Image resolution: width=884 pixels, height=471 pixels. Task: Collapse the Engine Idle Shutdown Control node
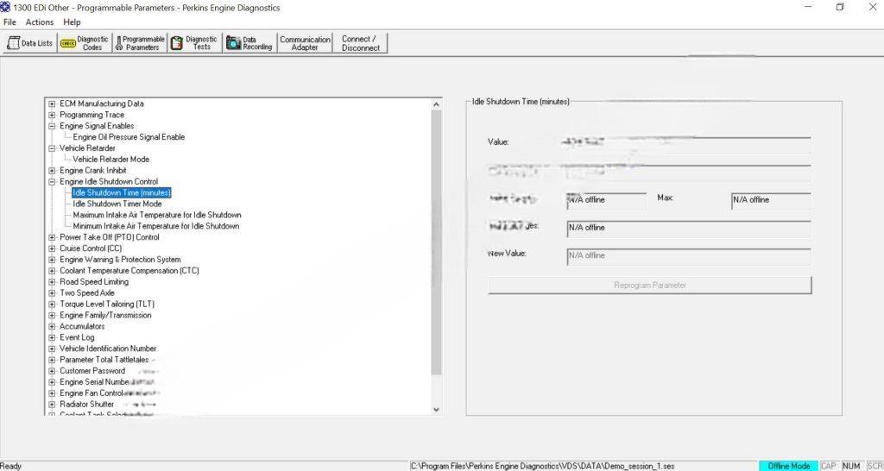coord(53,182)
